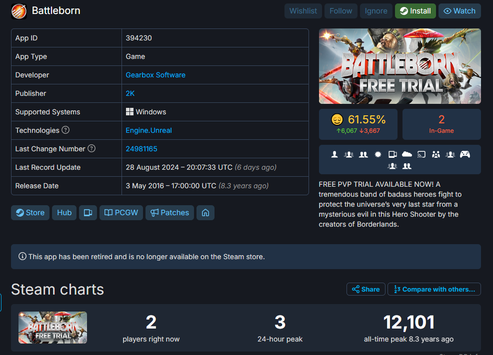Click the controller support gamepad icon

465,154
